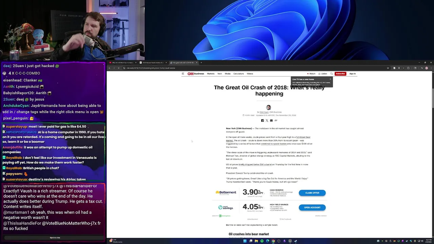
Task: Open author Matt Egan's profile link
Action: pyautogui.click(x=264, y=112)
